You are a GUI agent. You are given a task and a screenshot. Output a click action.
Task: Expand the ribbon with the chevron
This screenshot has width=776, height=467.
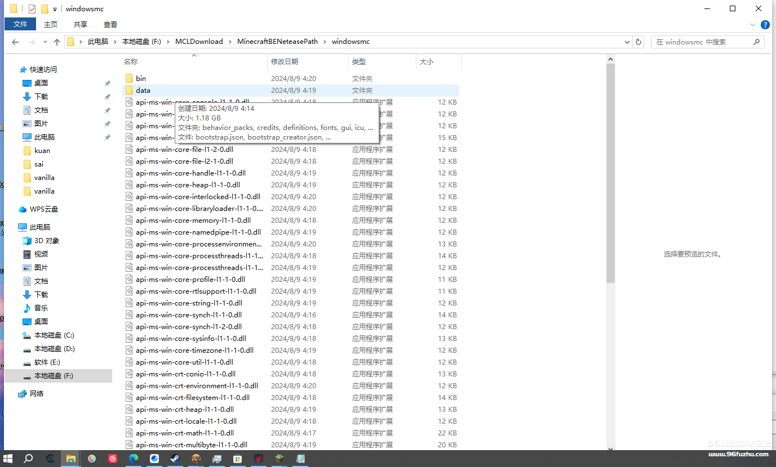[753, 25]
